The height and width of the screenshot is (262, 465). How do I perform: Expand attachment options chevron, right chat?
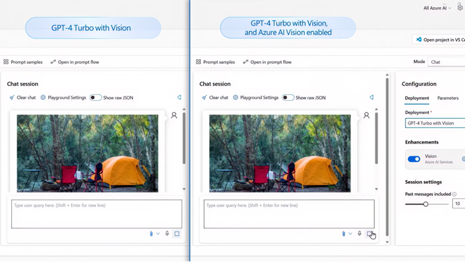(350, 233)
